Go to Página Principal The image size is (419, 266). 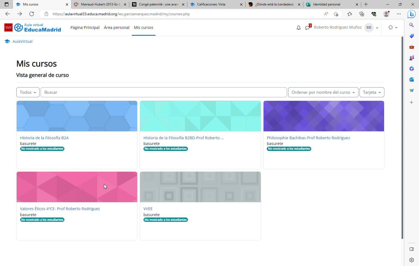tap(85, 28)
